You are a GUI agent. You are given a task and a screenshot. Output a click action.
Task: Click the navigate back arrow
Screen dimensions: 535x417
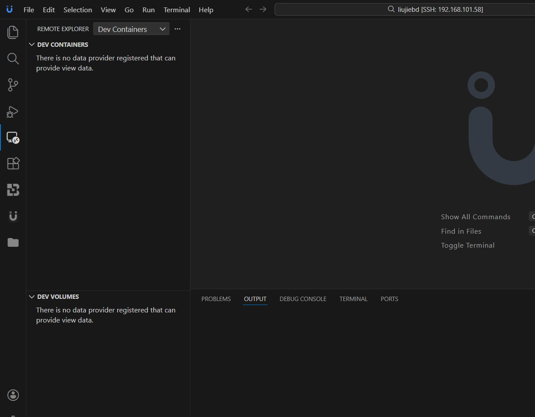pos(249,9)
